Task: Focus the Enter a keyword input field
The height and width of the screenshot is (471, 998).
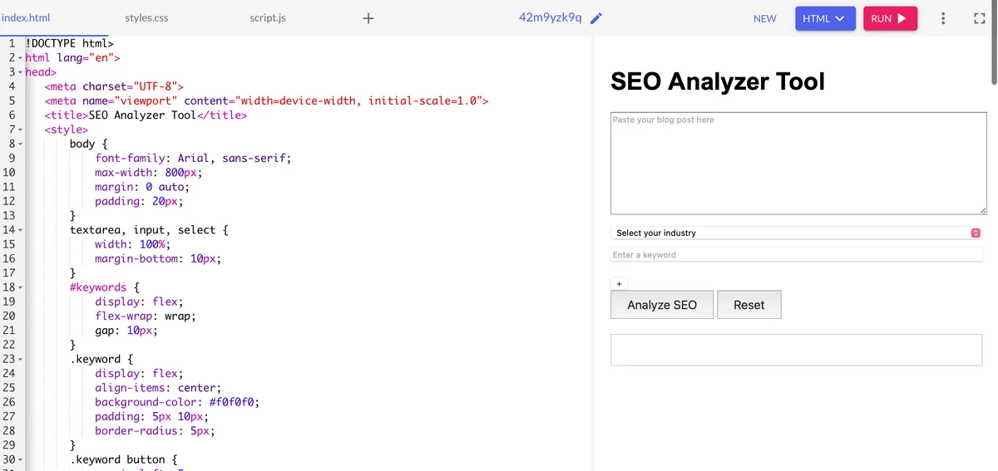Action: tap(796, 255)
